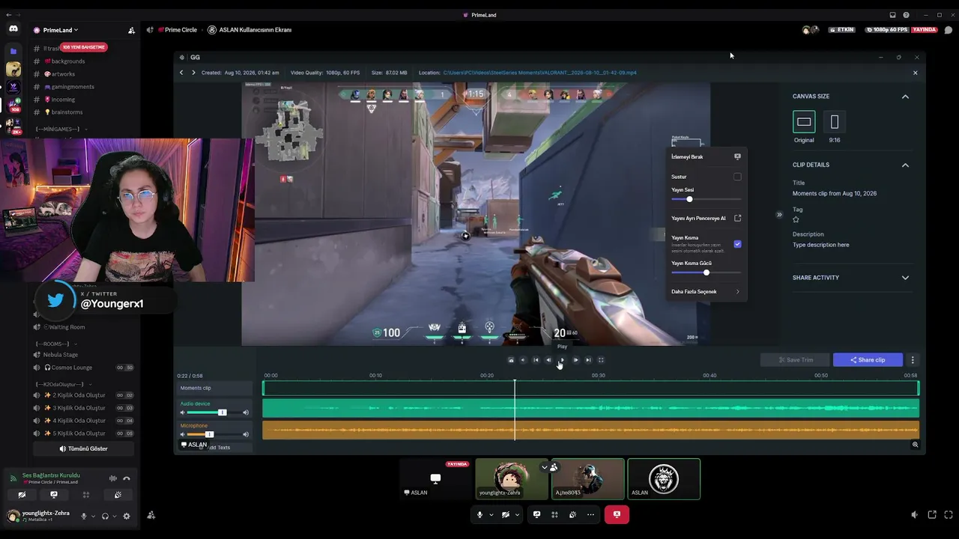Image resolution: width=959 pixels, height=539 pixels.
Task: Open the brainstorms channel
Action: (x=67, y=112)
